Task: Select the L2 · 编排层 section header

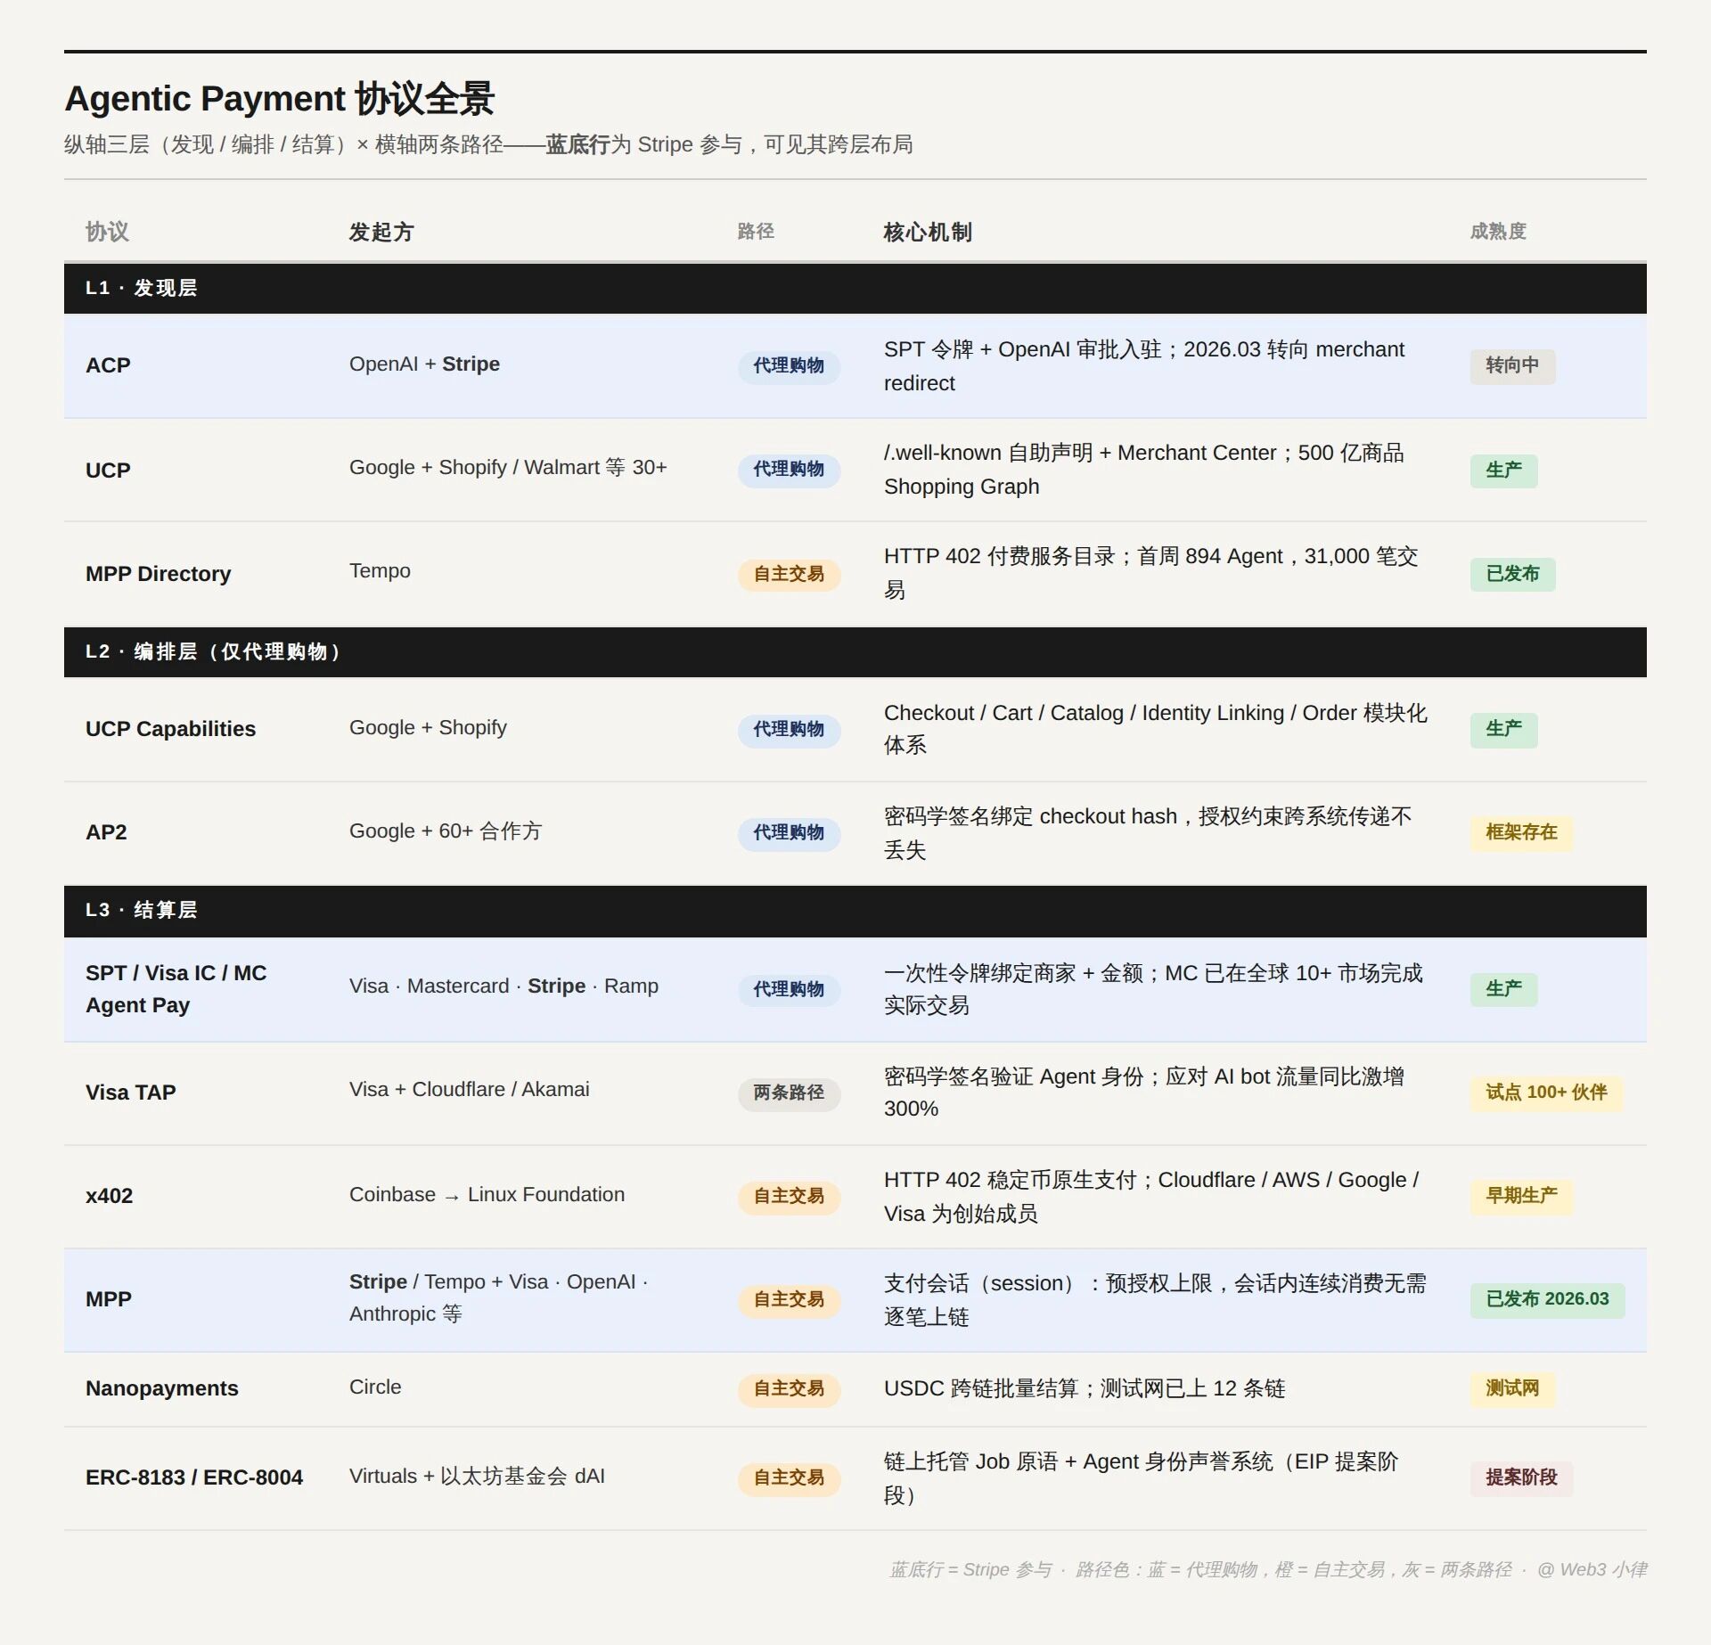Action: pos(212,651)
